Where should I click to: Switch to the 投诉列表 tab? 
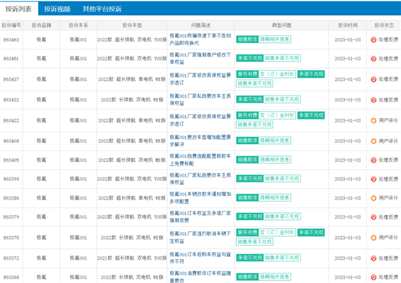(19, 9)
